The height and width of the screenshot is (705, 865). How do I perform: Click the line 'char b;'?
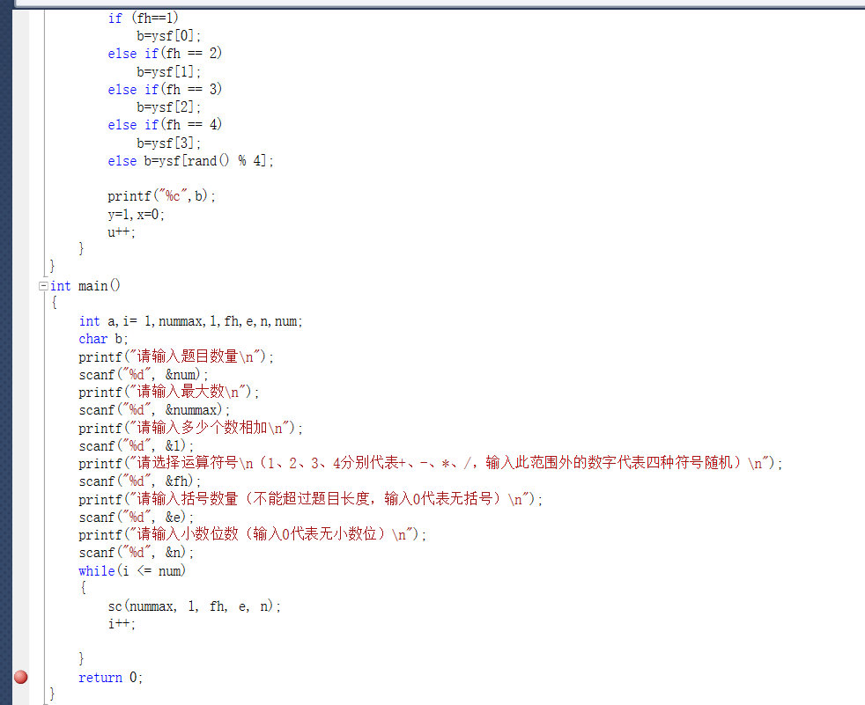click(x=103, y=339)
